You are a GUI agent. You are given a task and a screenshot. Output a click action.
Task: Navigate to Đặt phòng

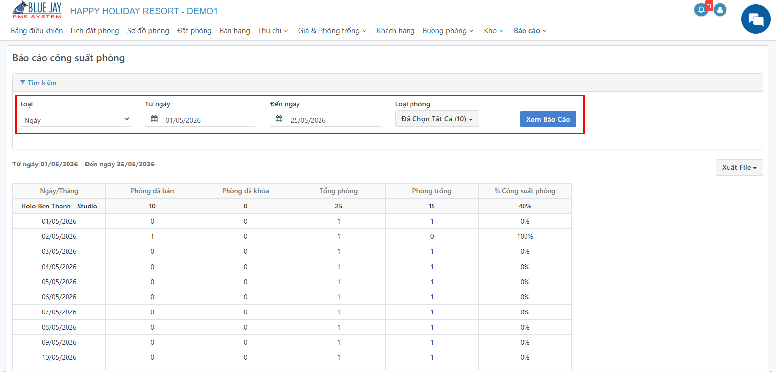pyautogui.click(x=194, y=31)
